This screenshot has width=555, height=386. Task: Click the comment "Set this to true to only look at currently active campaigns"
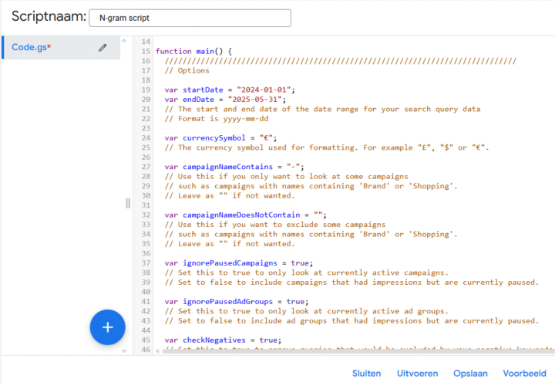point(306,273)
